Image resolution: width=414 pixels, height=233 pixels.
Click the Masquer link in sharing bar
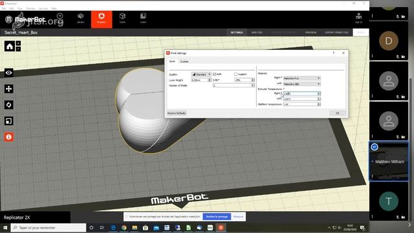point(238,217)
